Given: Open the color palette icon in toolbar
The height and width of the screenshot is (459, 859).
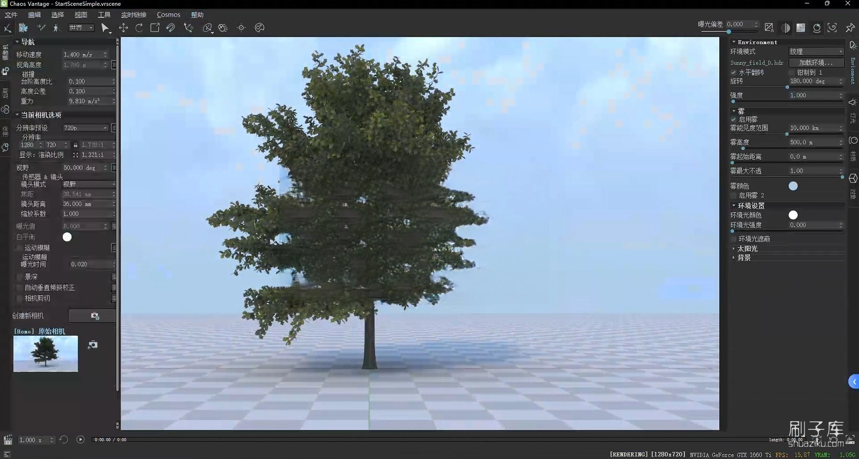Looking at the screenshot, I should point(259,28).
